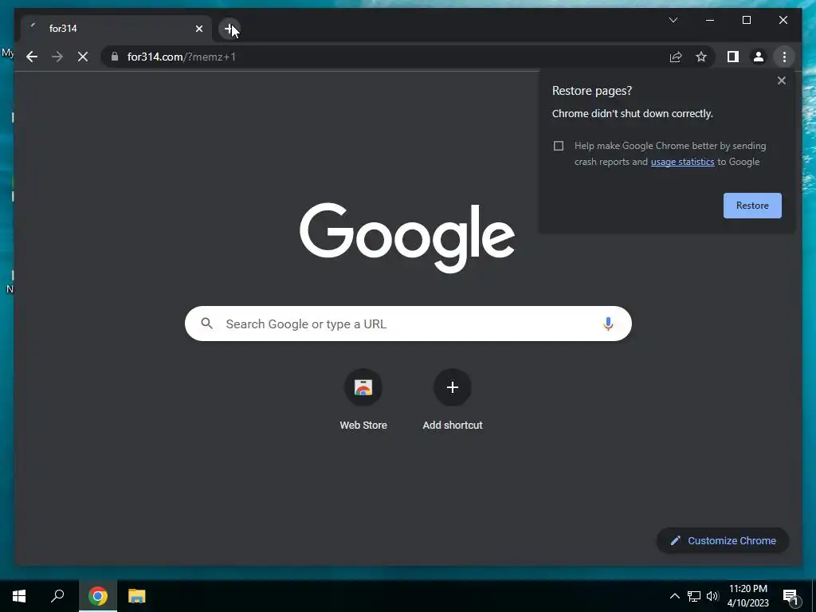Open the usage statistics link

click(x=682, y=162)
